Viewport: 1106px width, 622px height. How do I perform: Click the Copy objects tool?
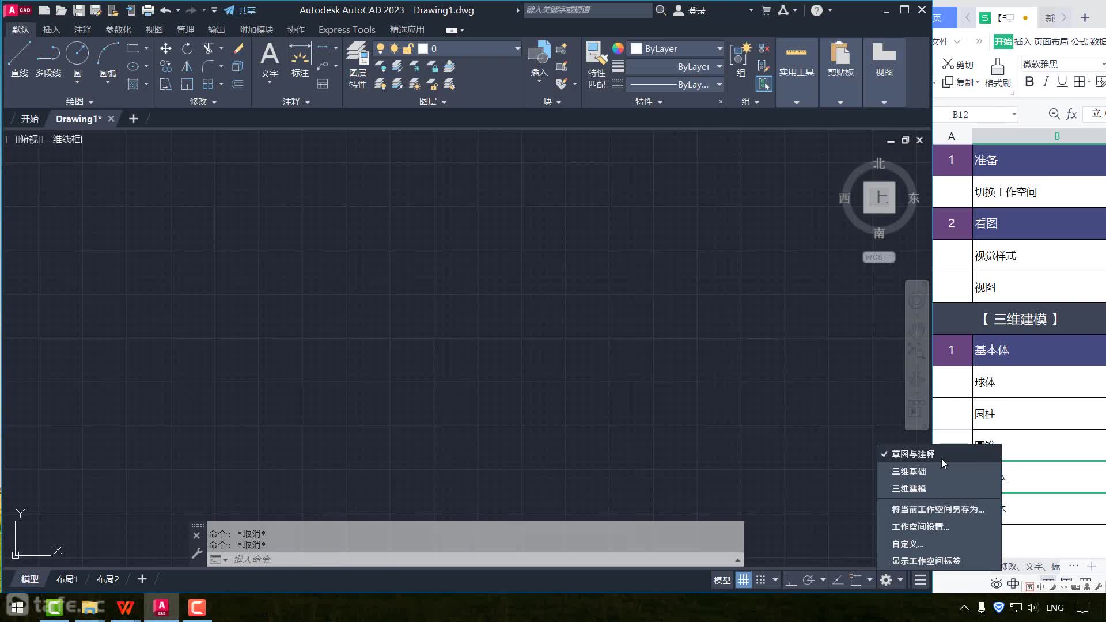166,66
